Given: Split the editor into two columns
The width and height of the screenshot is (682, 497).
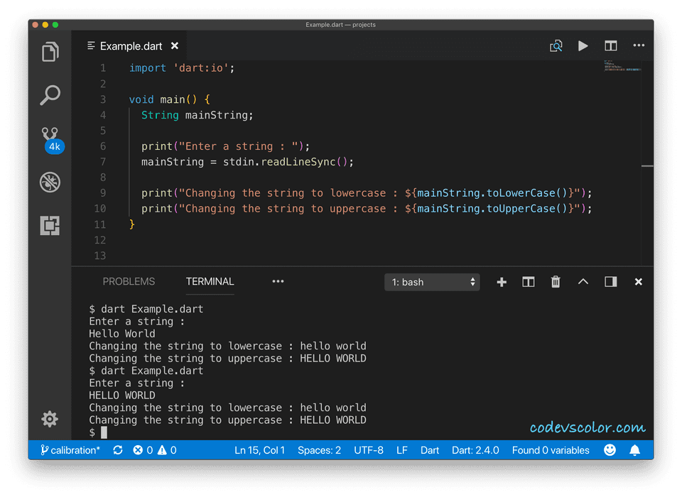Looking at the screenshot, I should pyautogui.click(x=610, y=45).
